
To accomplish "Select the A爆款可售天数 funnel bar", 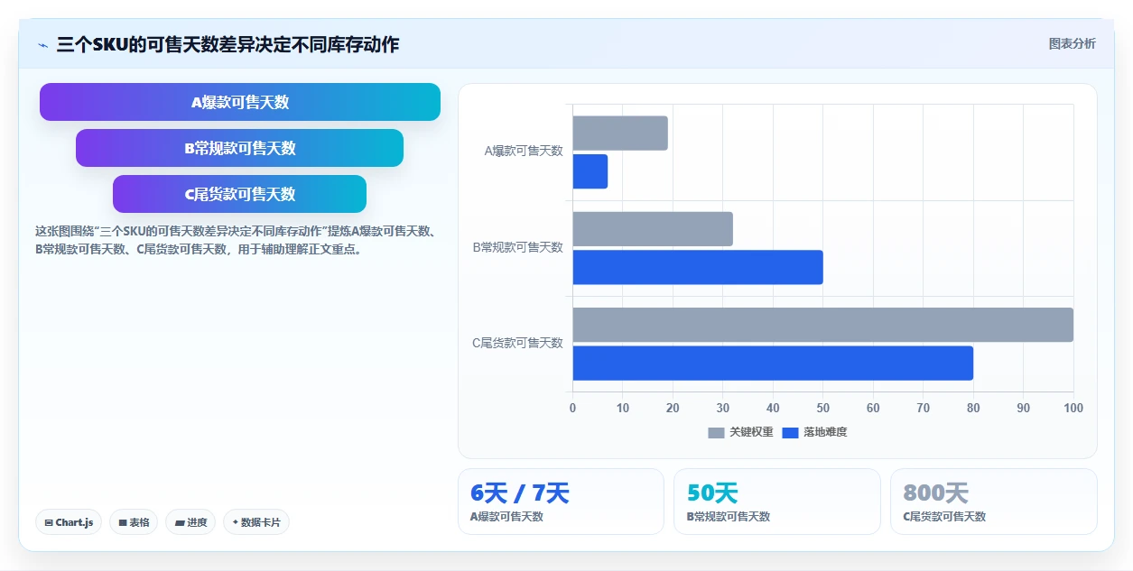I will pyautogui.click(x=240, y=102).
